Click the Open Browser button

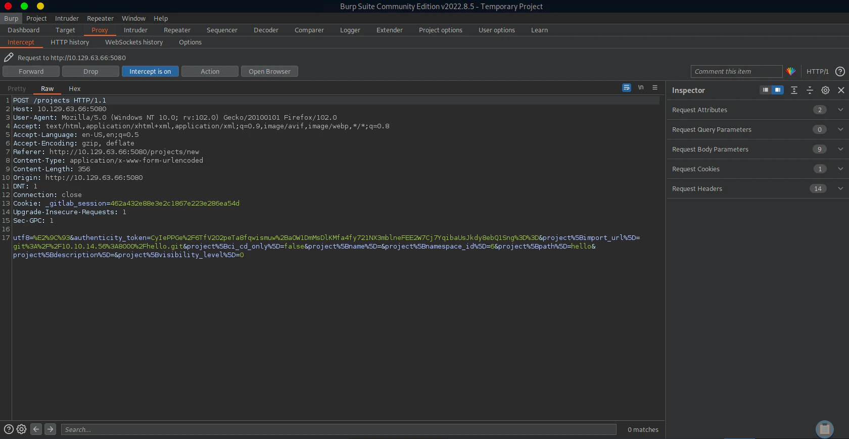(269, 71)
